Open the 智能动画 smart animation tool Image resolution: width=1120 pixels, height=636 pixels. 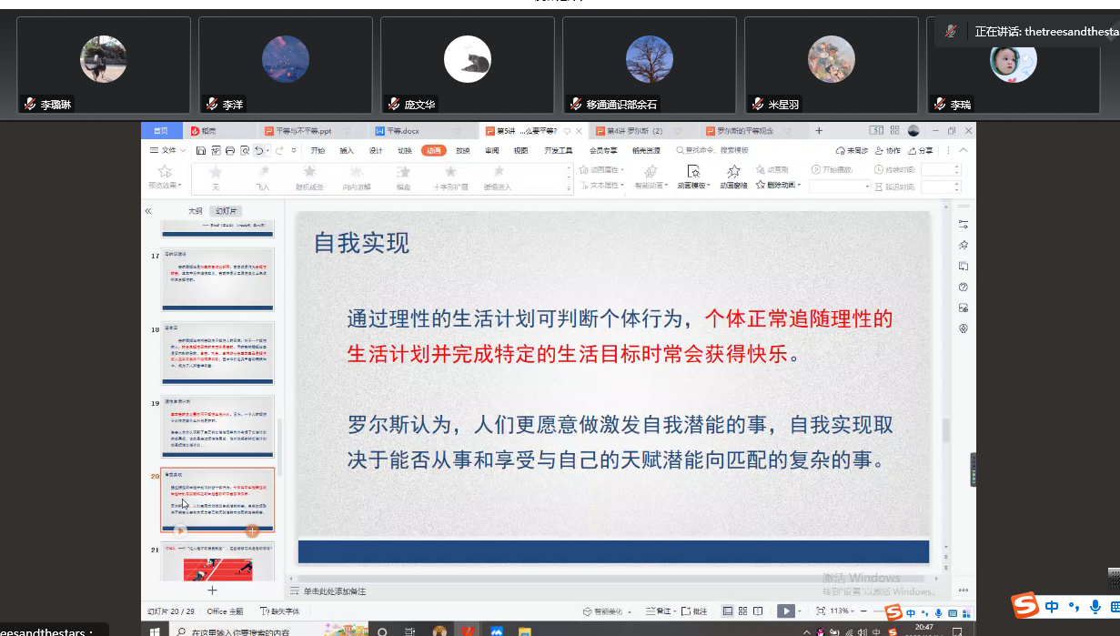(650, 175)
